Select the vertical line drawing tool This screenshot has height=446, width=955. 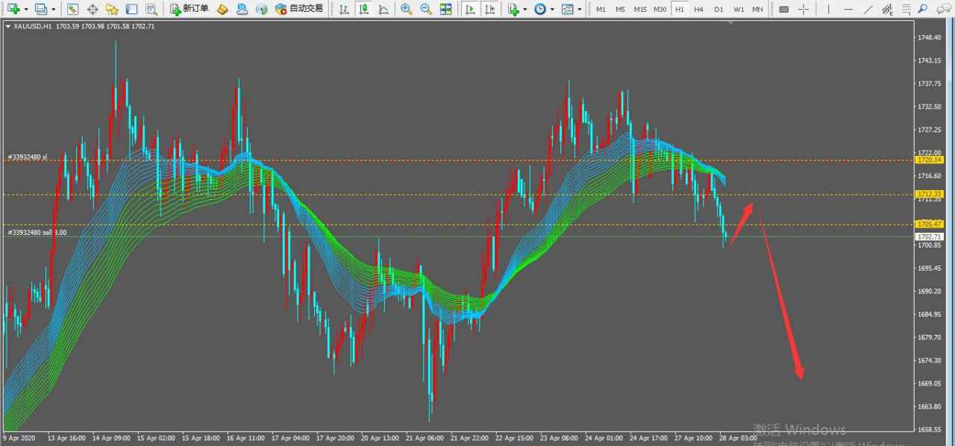pyautogui.click(x=828, y=9)
